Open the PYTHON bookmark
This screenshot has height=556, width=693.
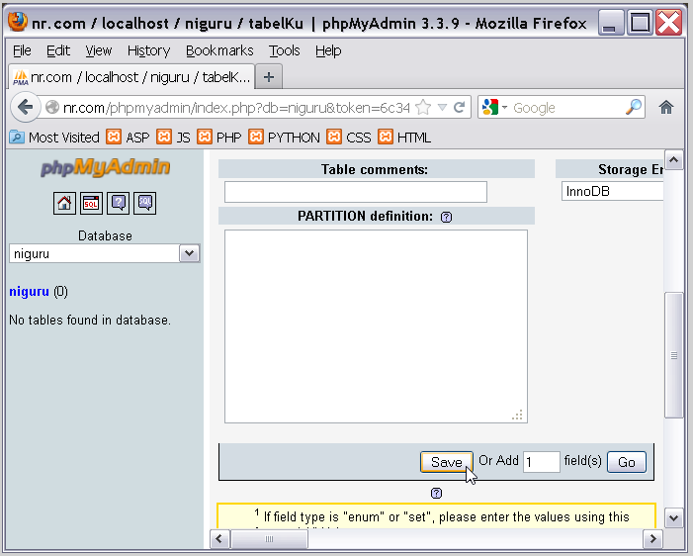point(284,138)
